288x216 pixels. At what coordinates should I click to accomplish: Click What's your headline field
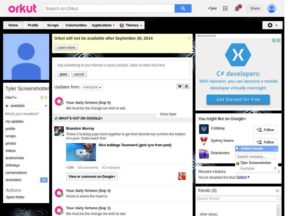click(x=22, y=114)
